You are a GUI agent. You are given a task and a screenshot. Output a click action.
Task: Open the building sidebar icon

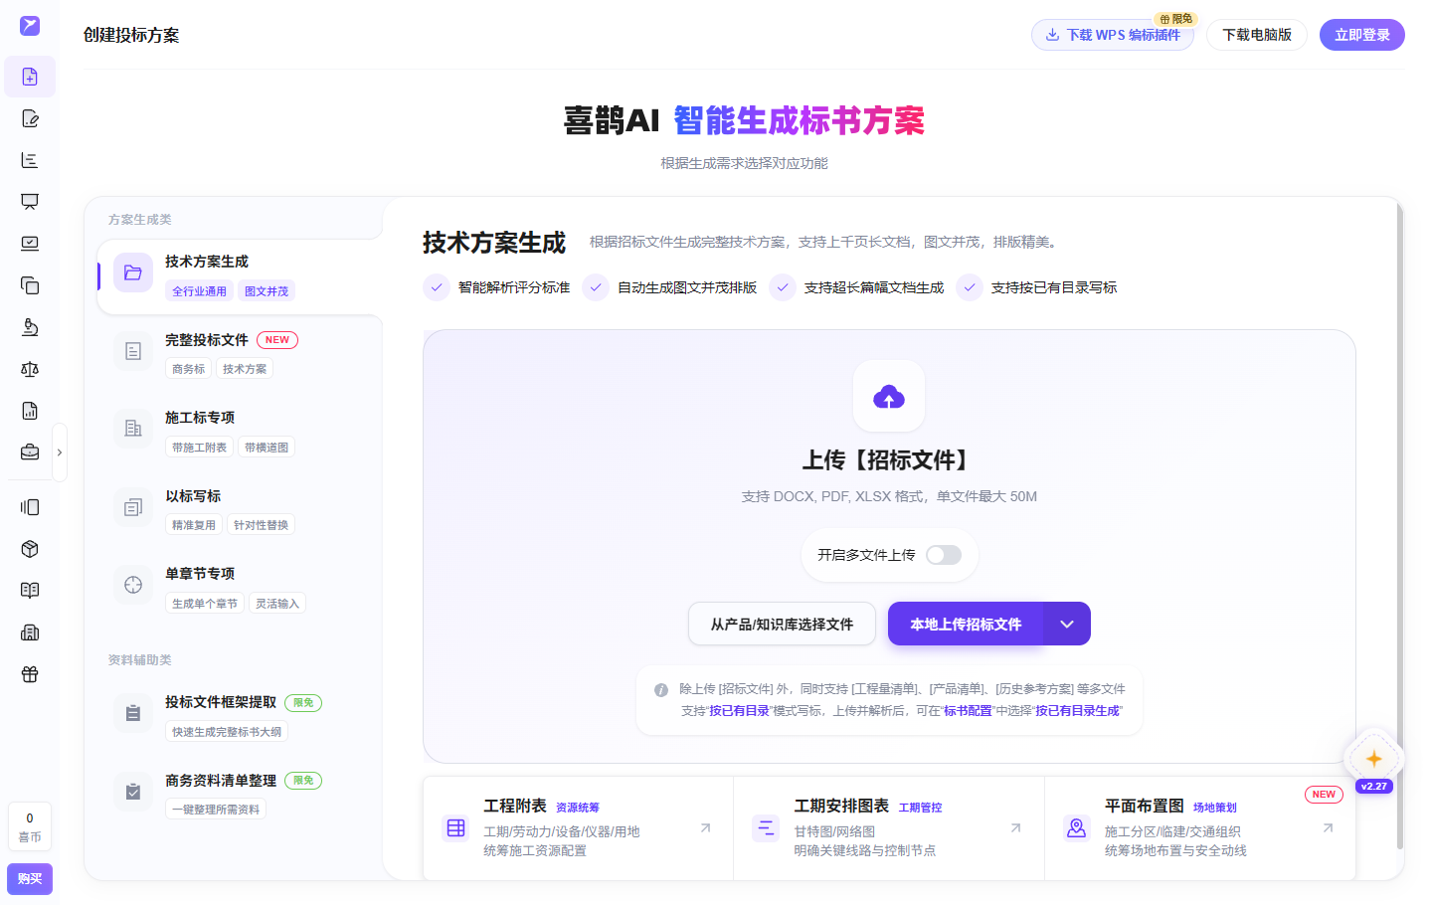[30, 633]
